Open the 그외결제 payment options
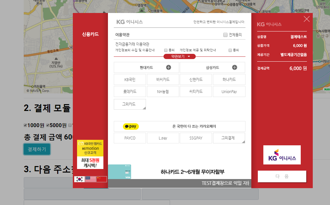 pos(229,138)
